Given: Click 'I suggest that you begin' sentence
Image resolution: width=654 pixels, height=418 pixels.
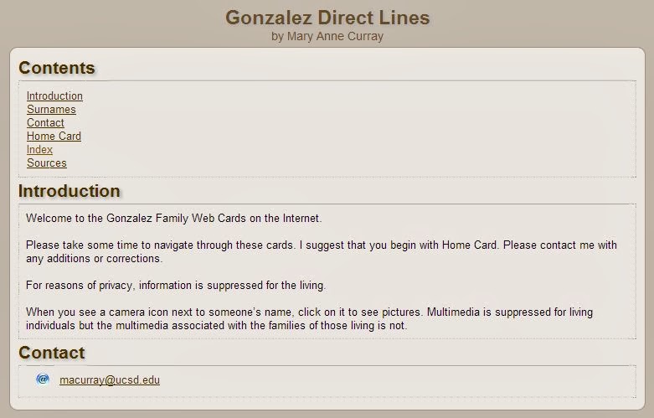Looking at the screenshot, I should point(399,245).
